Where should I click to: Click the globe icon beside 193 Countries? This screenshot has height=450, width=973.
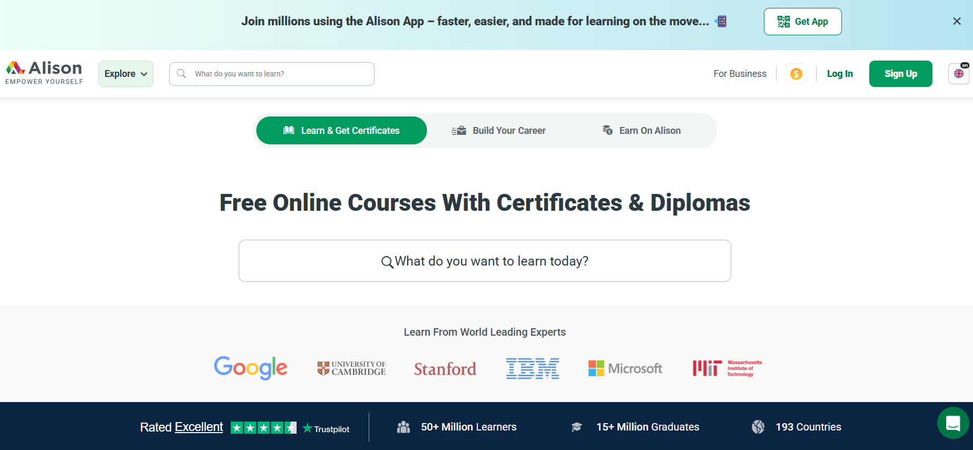pyautogui.click(x=758, y=427)
